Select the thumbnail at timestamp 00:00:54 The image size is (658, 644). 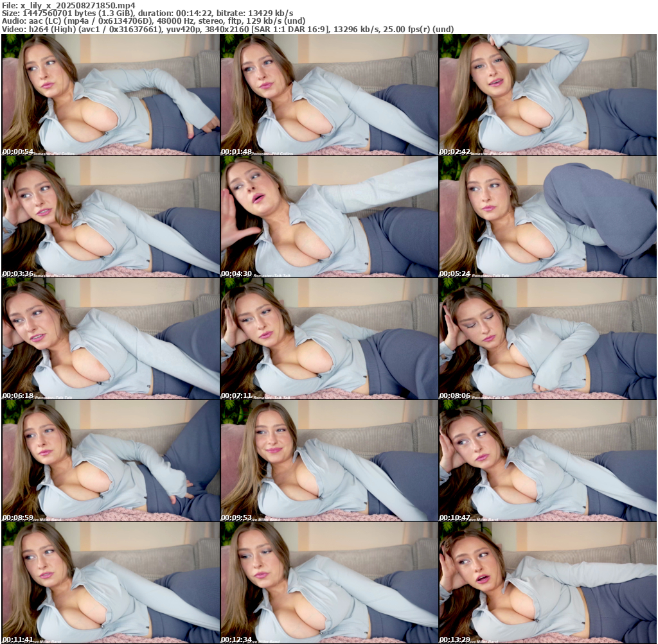111,95
